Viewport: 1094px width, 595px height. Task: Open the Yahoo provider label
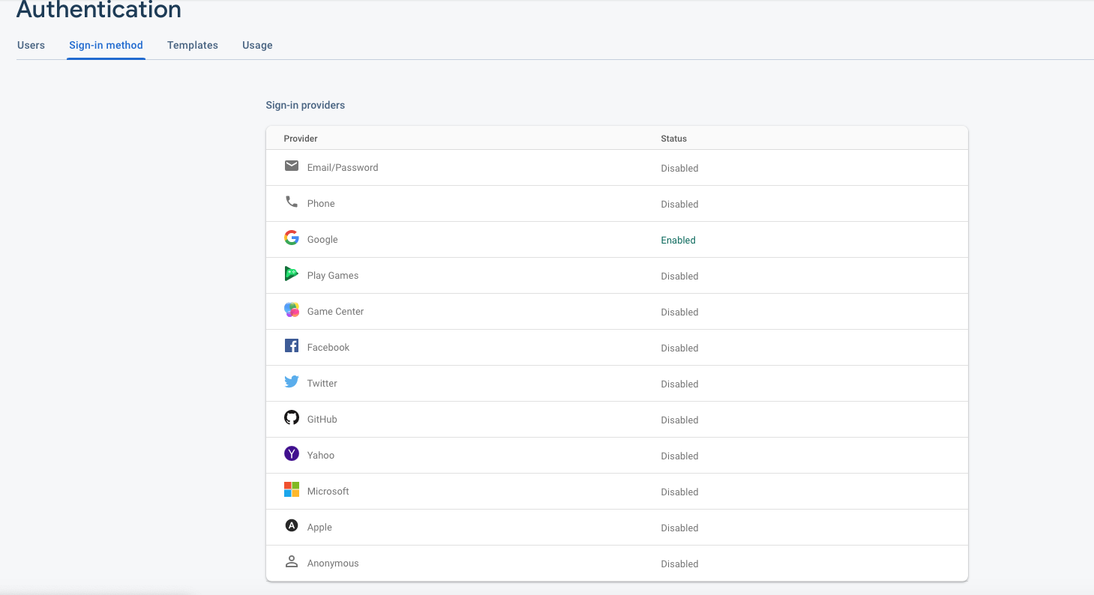pos(321,456)
